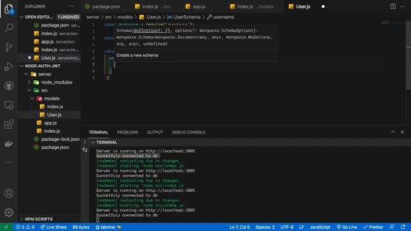This screenshot has width=411, height=231.
Task: Select package.json in Open Editors list
Action: coord(49,26)
